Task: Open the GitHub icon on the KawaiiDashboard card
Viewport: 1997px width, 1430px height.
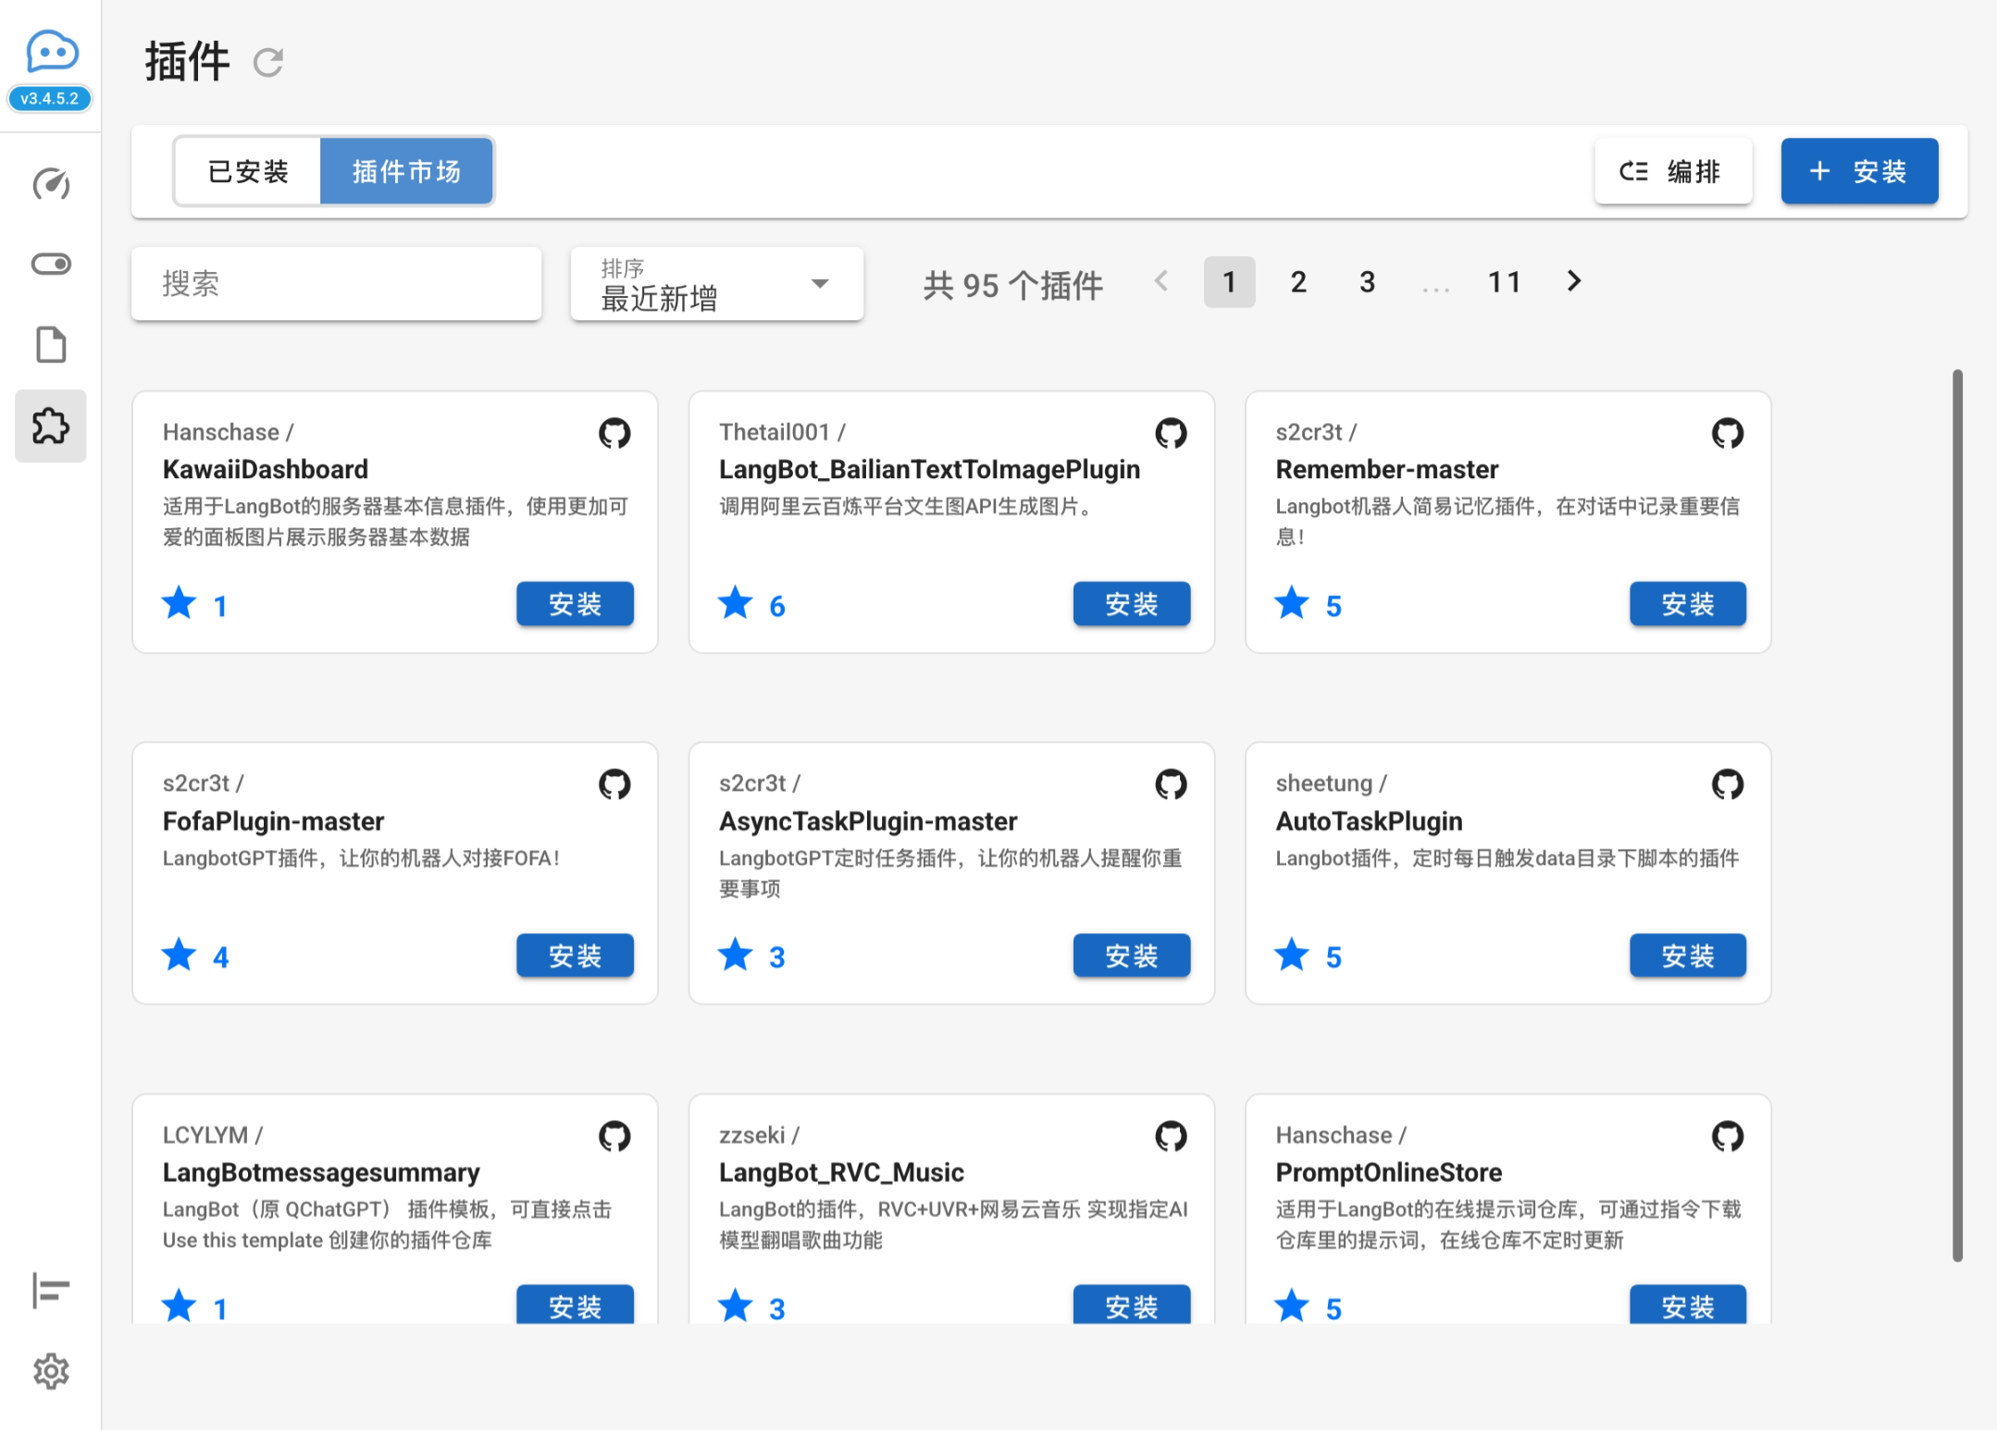Action: pyautogui.click(x=614, y=433)
